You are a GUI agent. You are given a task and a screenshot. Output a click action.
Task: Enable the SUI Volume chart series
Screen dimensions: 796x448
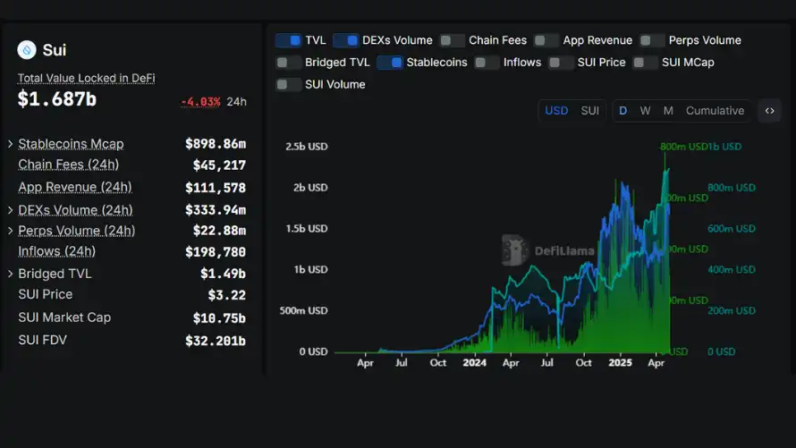pyautogui.click(x=288, y=84)
